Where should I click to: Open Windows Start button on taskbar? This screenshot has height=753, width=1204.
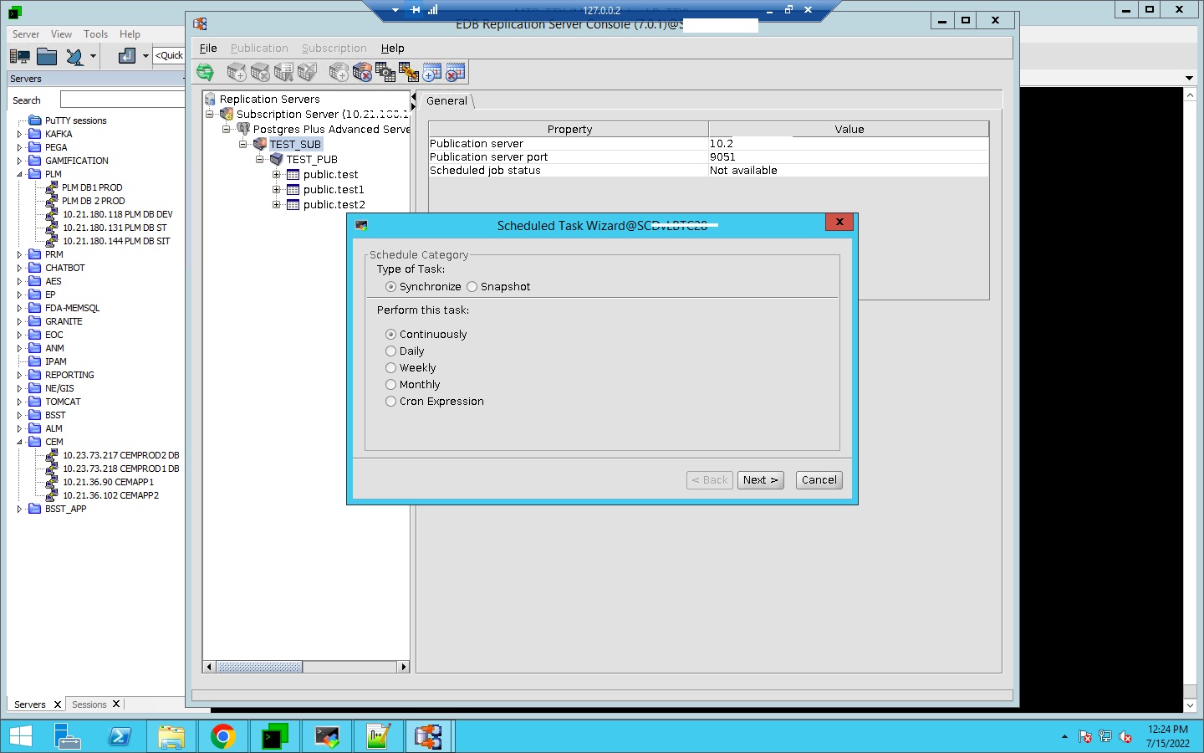[20, 736]
